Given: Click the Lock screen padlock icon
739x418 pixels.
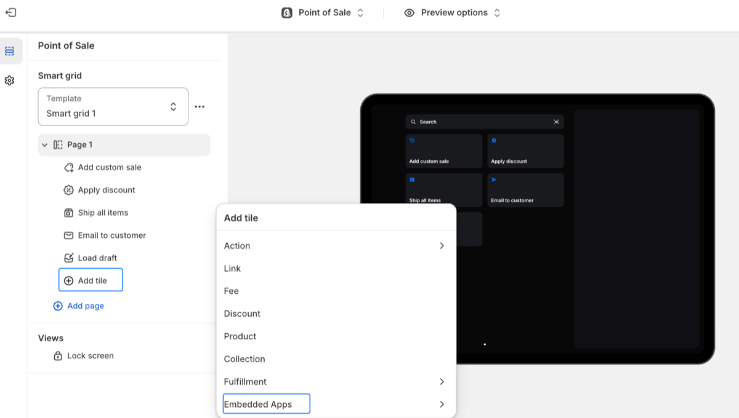Looking at the screenshot, I should point(58,356).
